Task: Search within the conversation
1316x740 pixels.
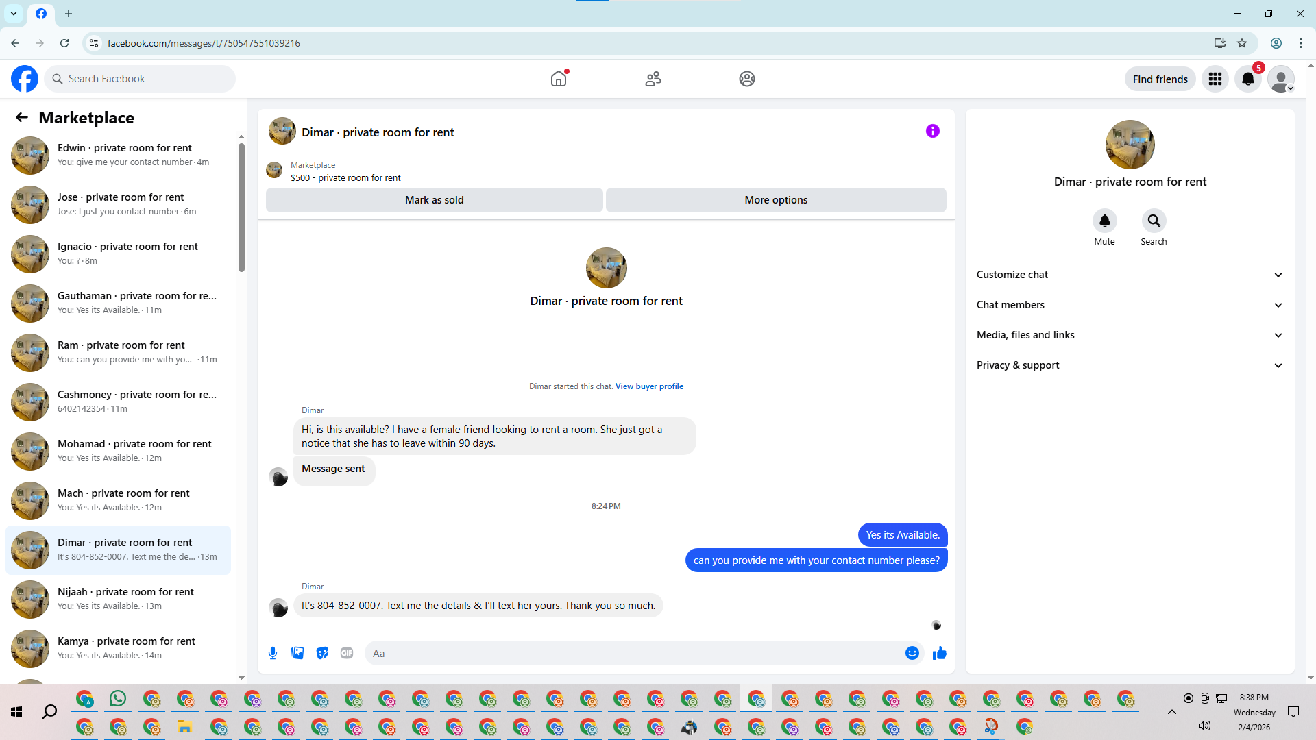Action: [1154, 221]
